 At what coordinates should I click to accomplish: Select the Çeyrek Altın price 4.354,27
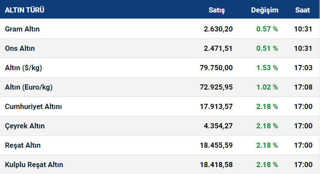pos(218,126)
